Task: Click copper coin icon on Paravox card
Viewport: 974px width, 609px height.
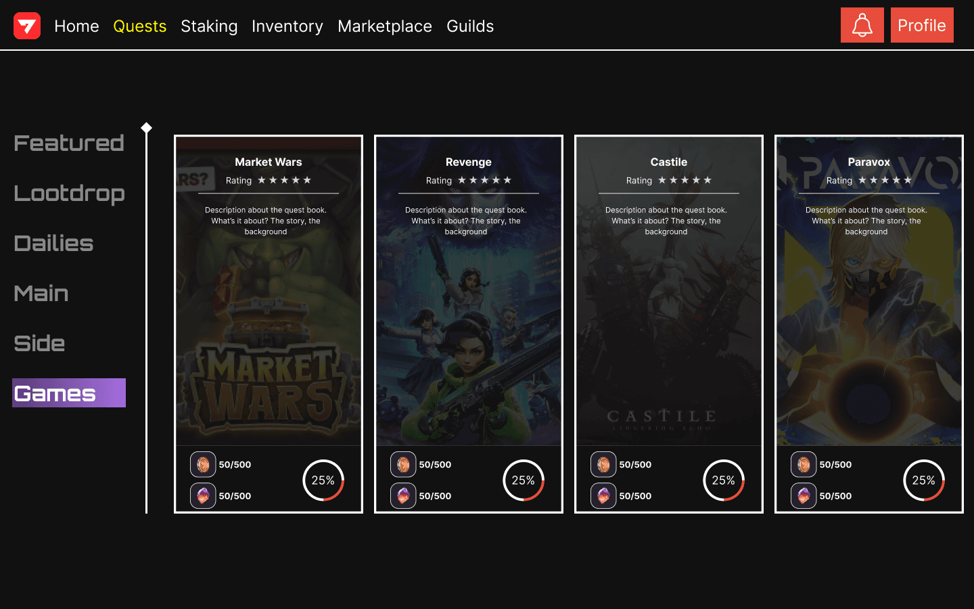Action: point(804,465)
